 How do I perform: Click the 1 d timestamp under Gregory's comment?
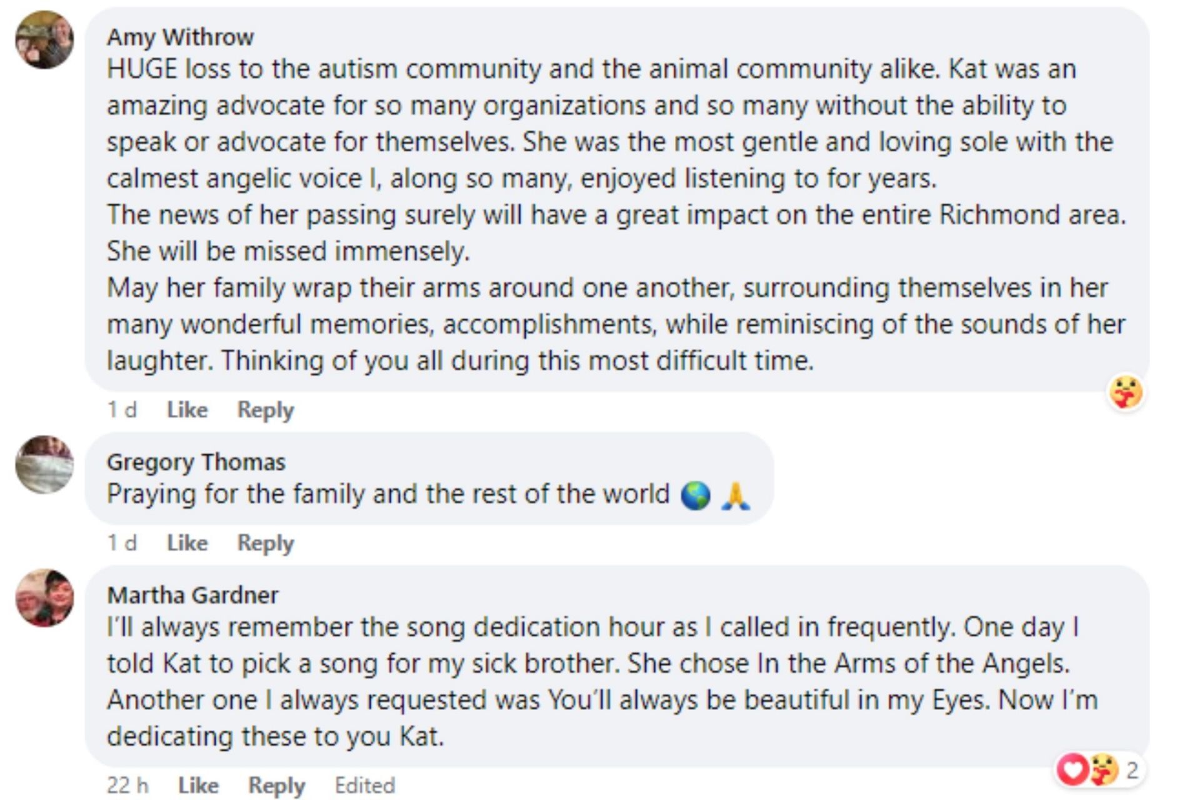[x=122, y=543]
